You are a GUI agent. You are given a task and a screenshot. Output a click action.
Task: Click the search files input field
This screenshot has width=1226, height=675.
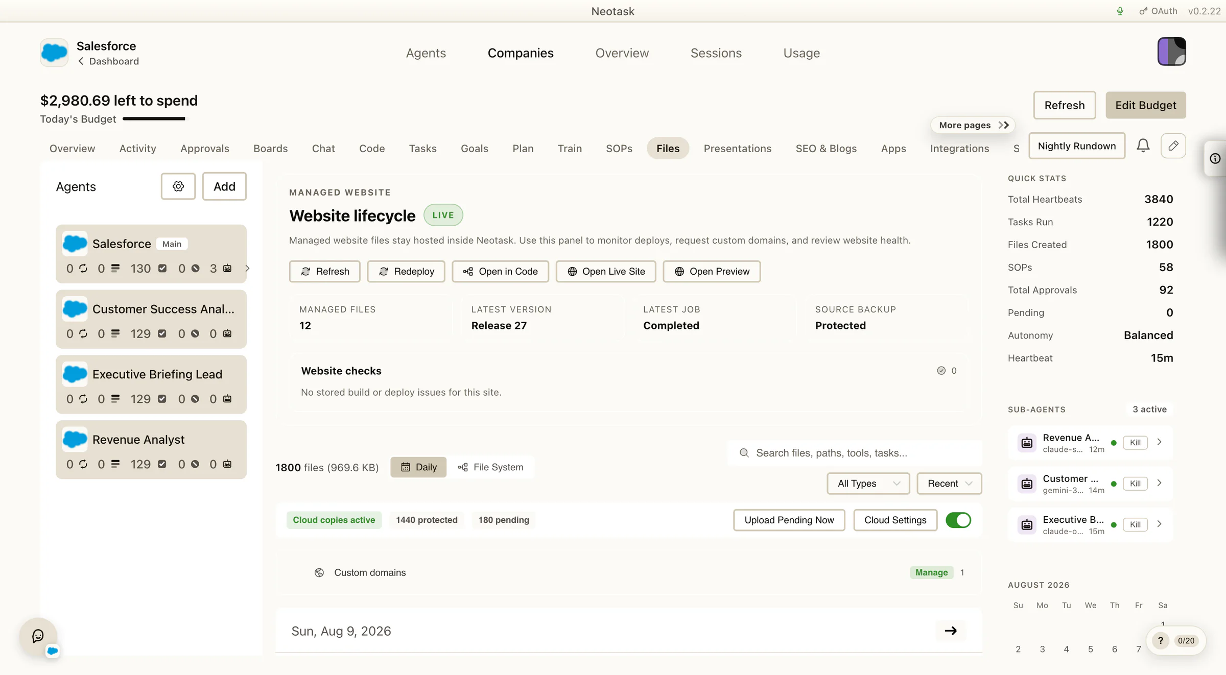(855, 453)
